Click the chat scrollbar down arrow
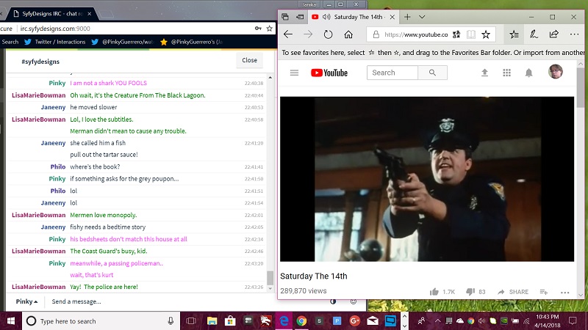Viewport: 588px width, 330px height. tap(270, 288)
